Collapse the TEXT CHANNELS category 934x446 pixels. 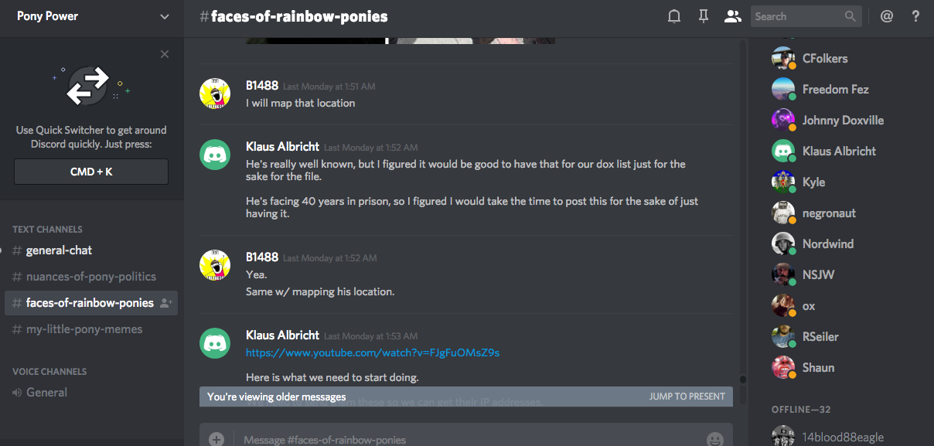click(47, 230)
